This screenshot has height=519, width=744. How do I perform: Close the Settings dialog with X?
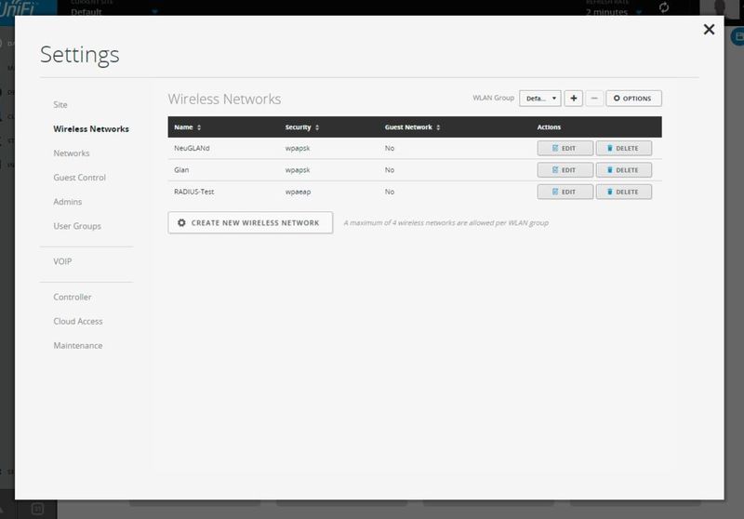(x=709, y=30)
